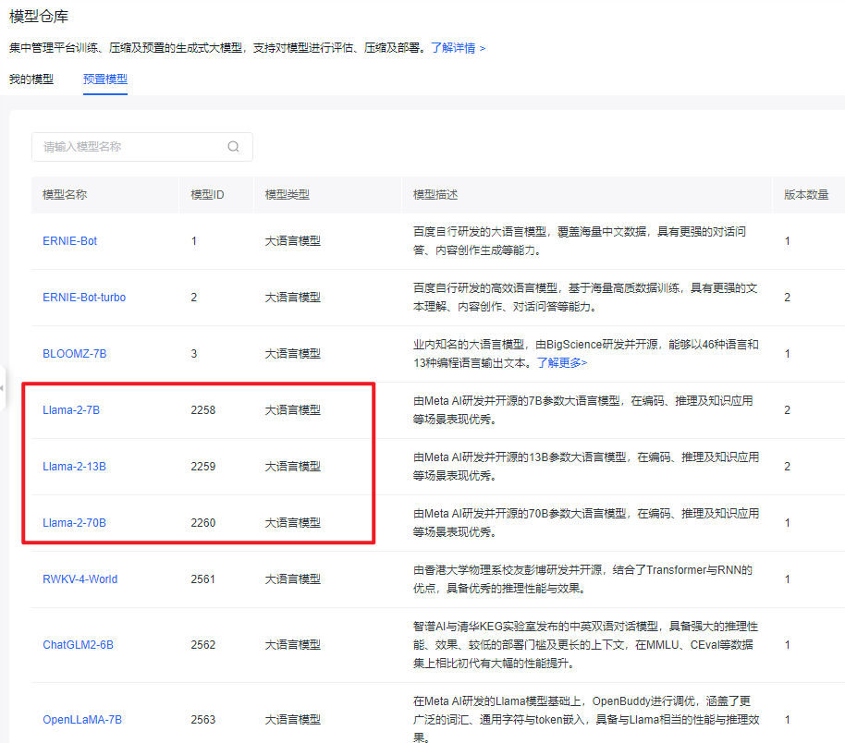This screenshot has width=845, height=743.
Task: Open the OpenLLaMA-7B model
Action: pos(82,720)
